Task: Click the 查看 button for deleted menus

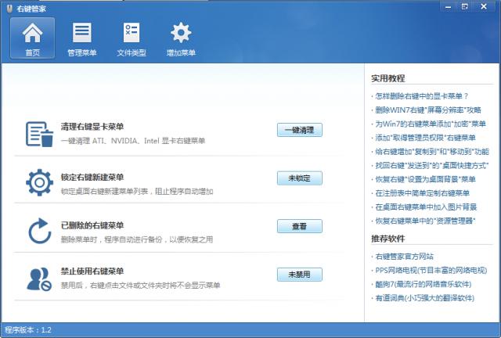Action: [x=299, y=226]
